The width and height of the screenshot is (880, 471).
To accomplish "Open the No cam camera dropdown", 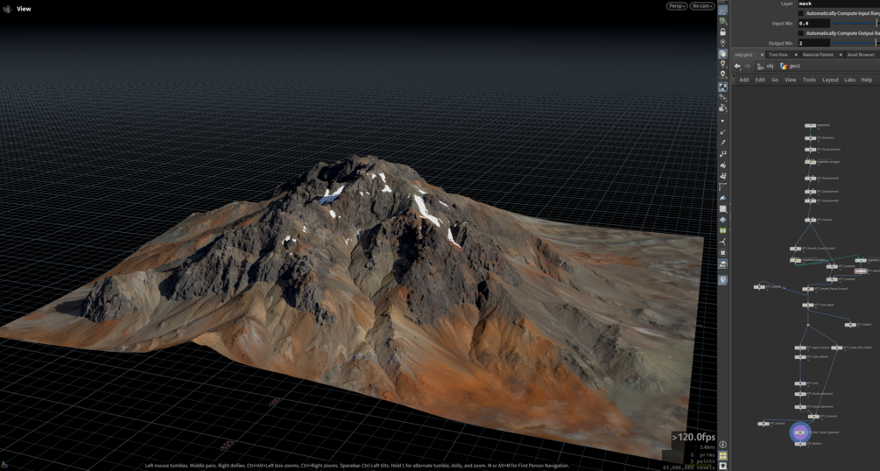I will click(702, 6).
